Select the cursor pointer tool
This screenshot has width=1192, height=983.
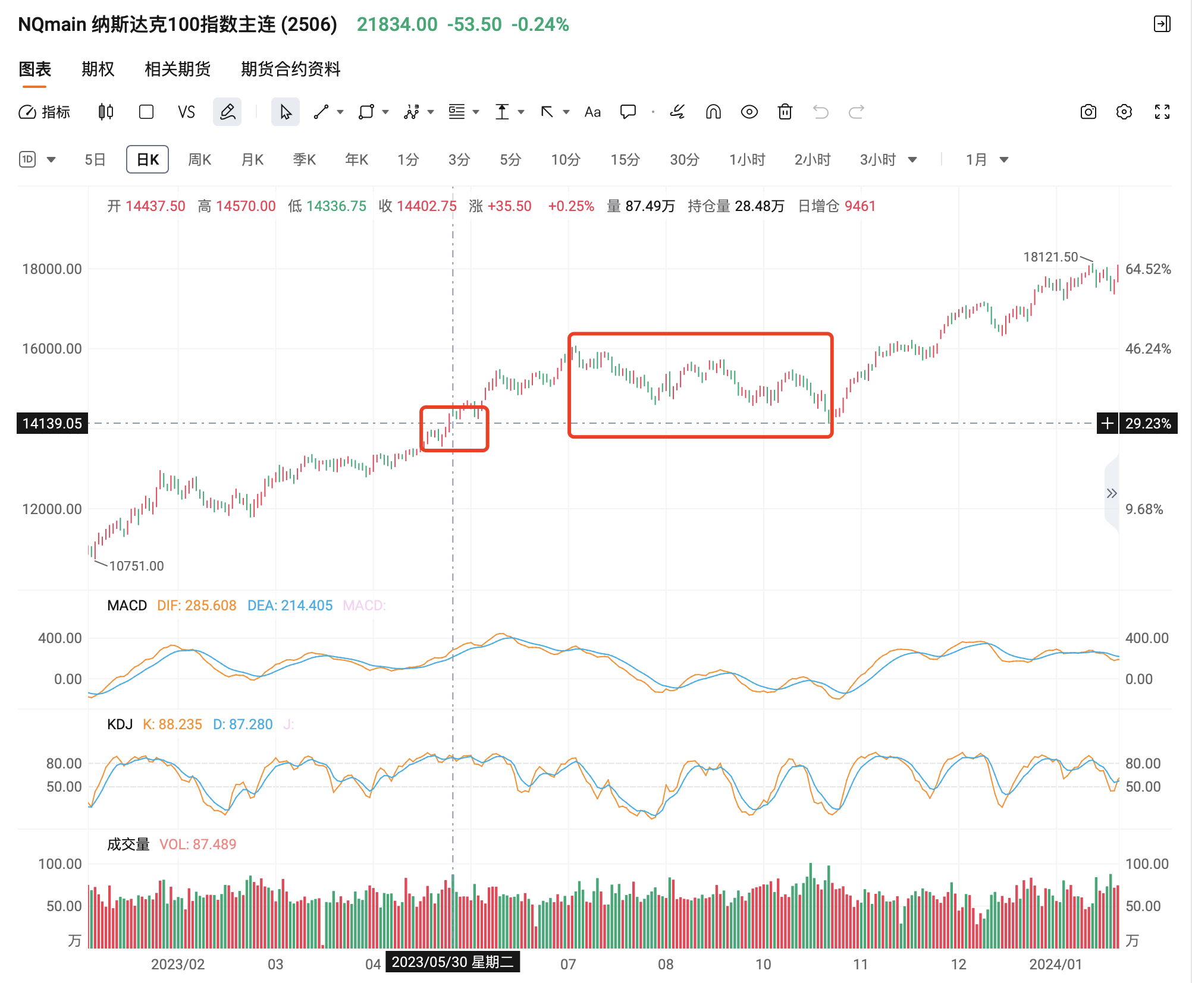click(x=286, y=112)
